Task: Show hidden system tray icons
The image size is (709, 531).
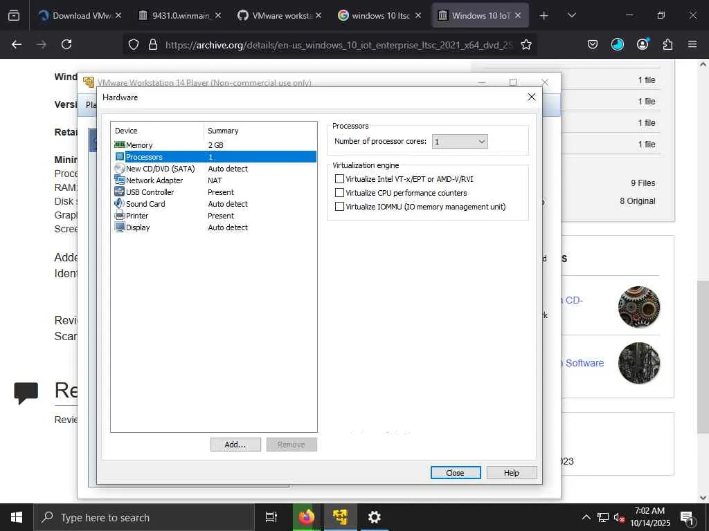Action: [x=586, y=517]
